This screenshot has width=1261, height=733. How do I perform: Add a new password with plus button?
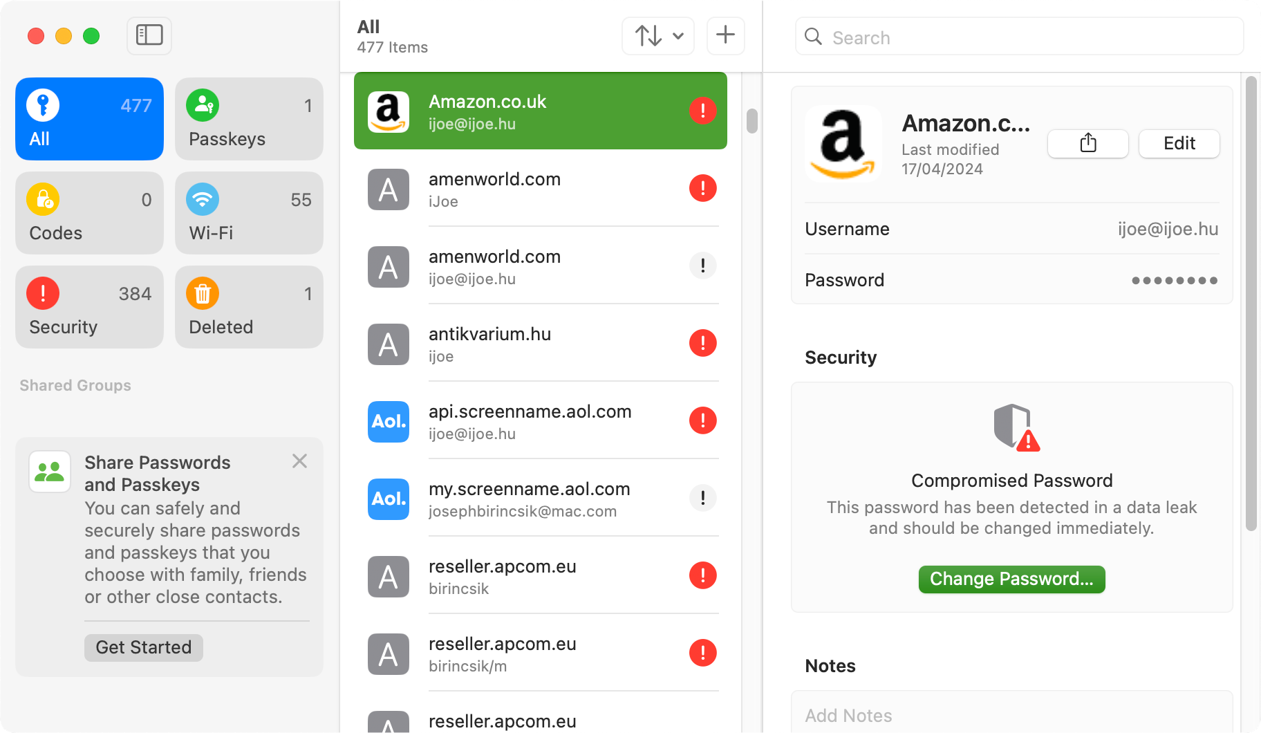725,35
